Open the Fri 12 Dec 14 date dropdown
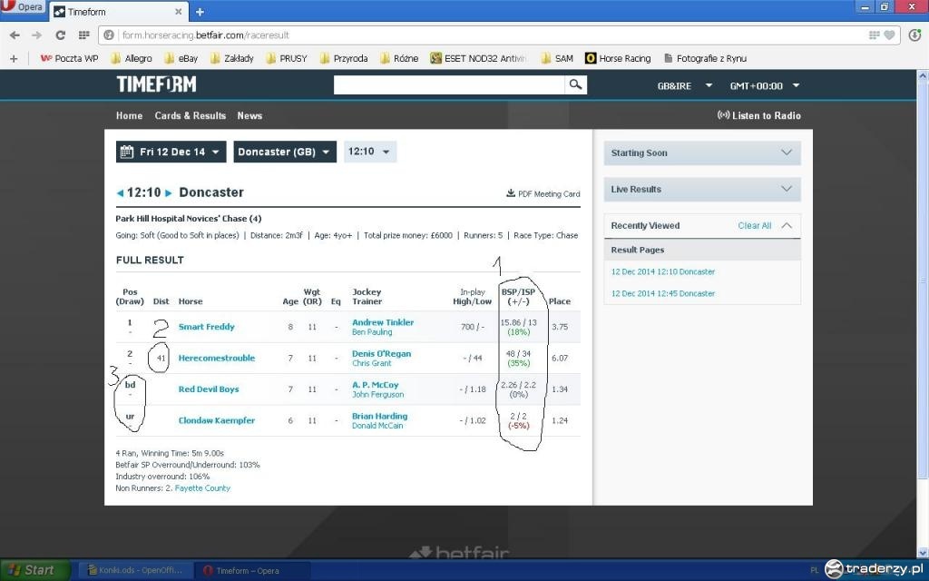 point(171,152)
